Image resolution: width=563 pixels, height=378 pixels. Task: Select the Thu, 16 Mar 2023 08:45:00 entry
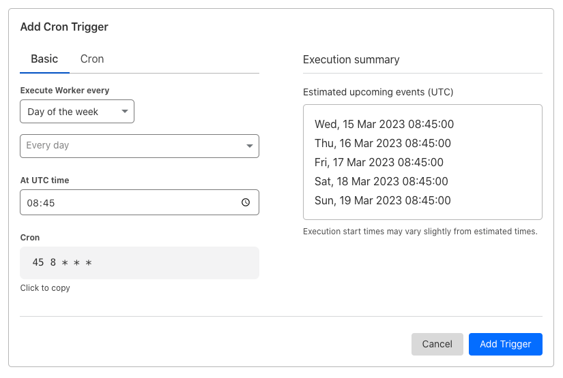tap(383, 143)
